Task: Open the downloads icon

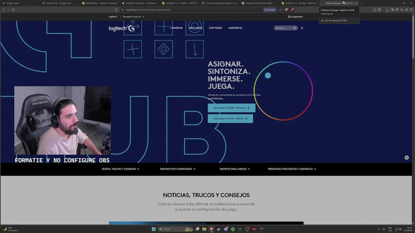Action: pos(387,10)
